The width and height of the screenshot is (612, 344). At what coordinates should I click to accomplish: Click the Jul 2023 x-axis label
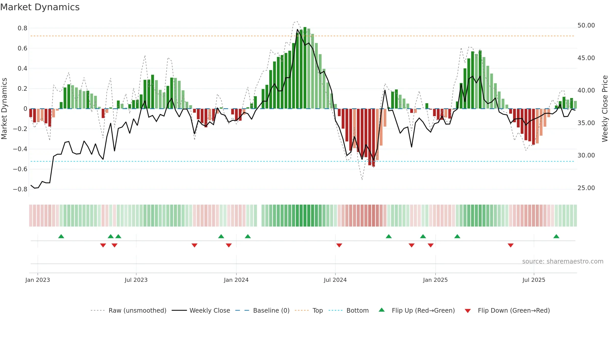[x=136, y=280]
